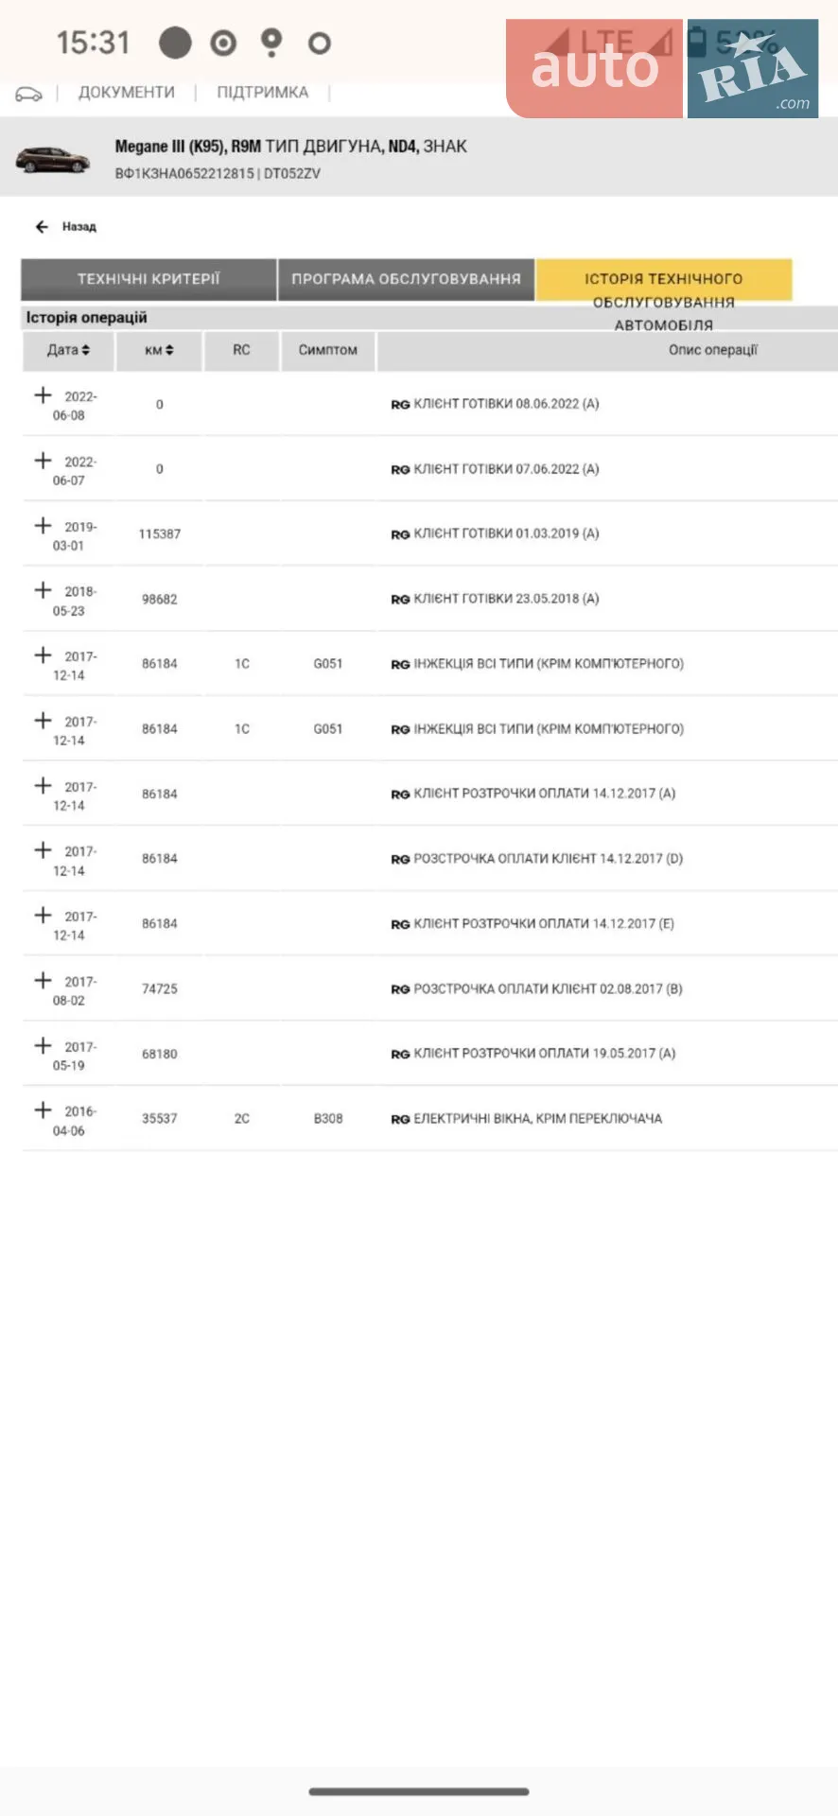Click the RC column header
The image size is (838, 1816).
[x=241, y=350]
